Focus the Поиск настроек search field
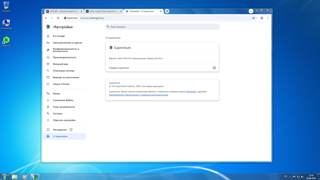The height and width of the screenshot is (180, 320). point(162,27)
